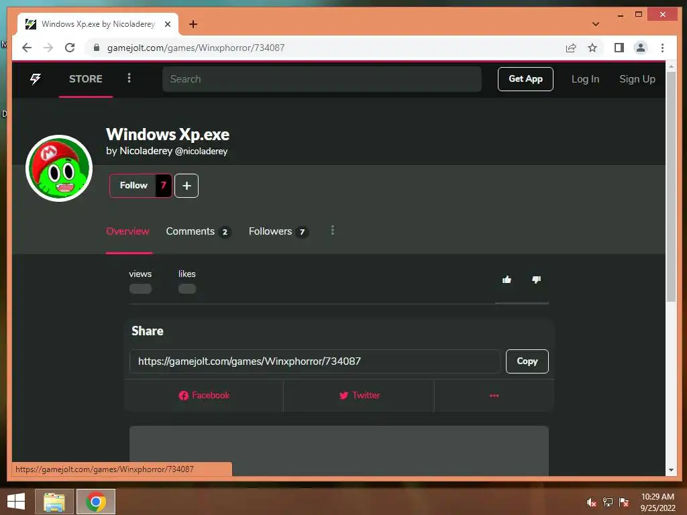Viewport: 687px width, 515px height.
Task: Open more share options ellipsis
Action: click(x=494, y=396)
